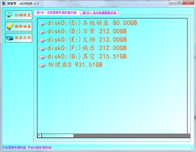Select the drive icon for disk0 (E:)
196x152 pixels.
(42, 41)
